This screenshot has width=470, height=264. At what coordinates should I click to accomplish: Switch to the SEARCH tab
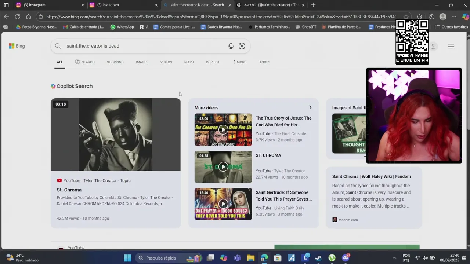point(85,62)
